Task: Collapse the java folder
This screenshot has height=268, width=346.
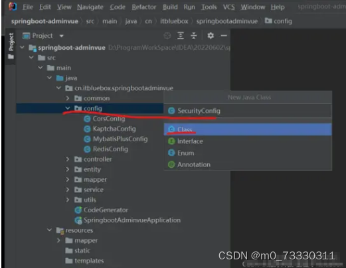Action: tap(50, 78)
